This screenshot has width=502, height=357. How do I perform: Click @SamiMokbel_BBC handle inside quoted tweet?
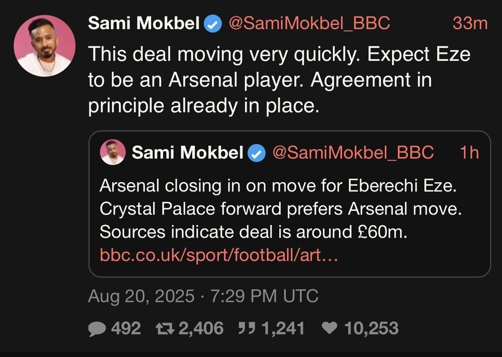point(353,153)
